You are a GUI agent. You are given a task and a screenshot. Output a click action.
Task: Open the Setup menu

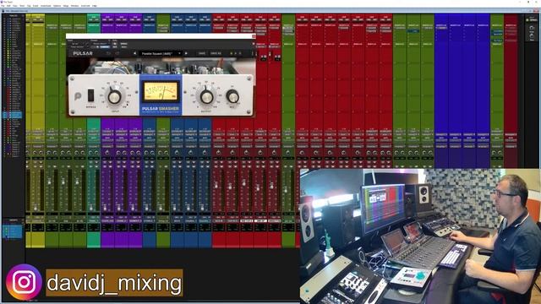click(x=66, y=6)
